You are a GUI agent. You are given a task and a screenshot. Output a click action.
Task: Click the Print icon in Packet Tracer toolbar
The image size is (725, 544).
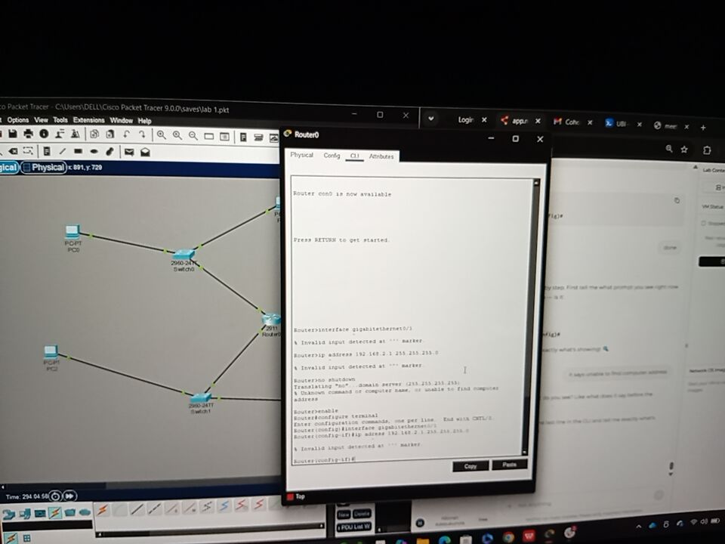click(28, 134)
